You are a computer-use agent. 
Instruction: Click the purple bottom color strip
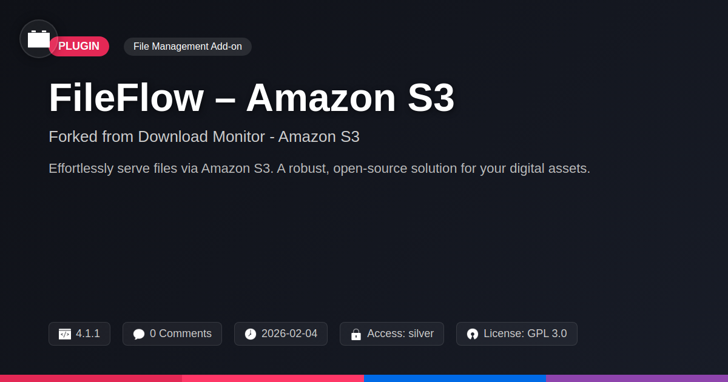[x=637, y=378]
